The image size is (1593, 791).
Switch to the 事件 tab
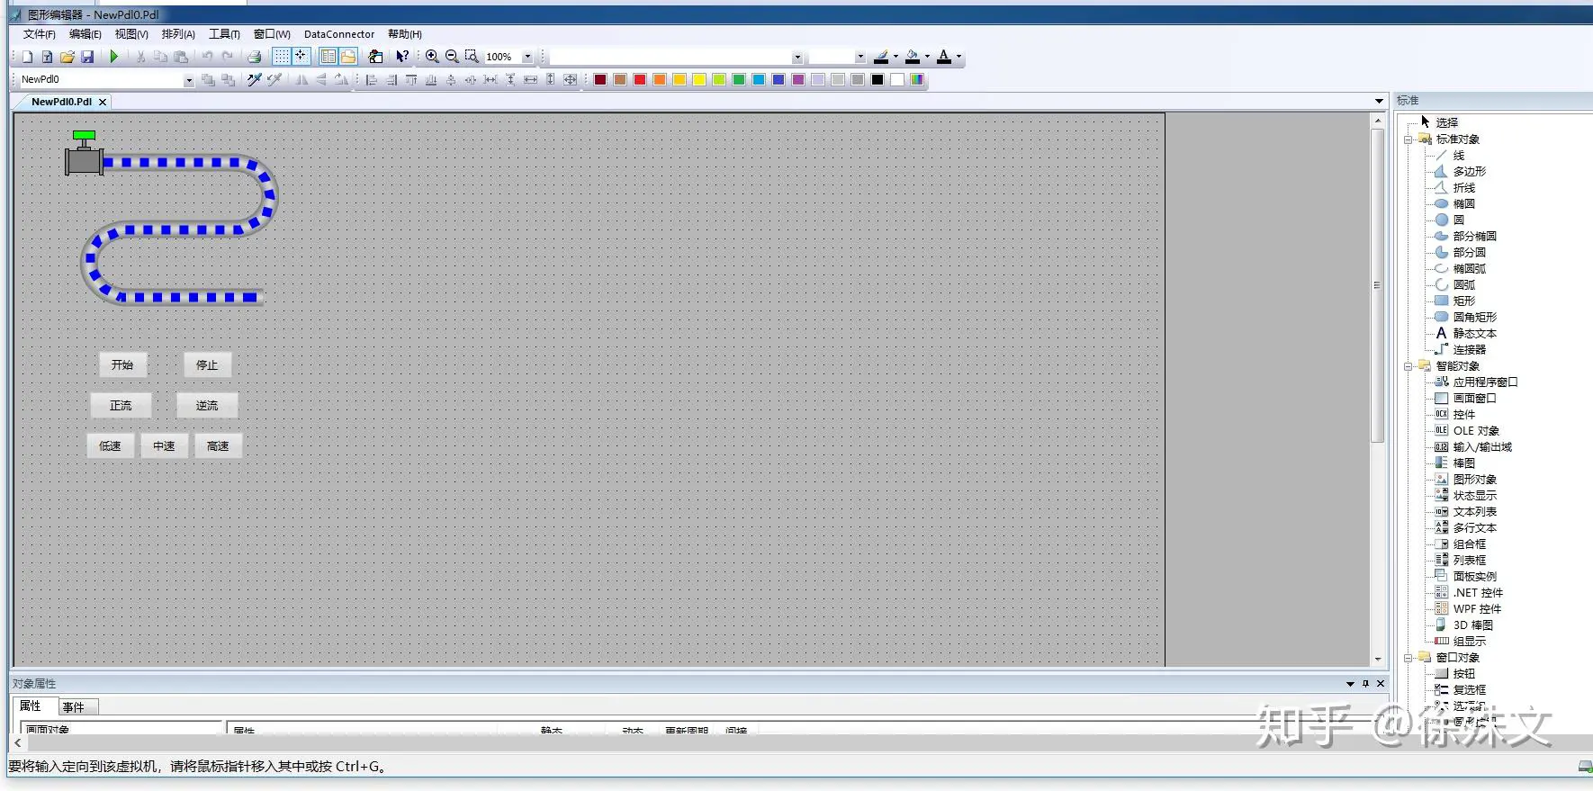[x=74, y=707]
